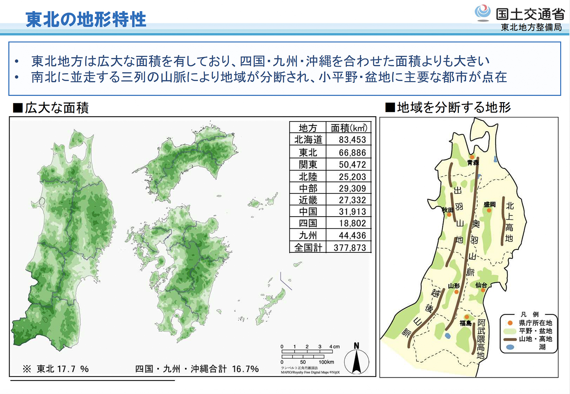Select the 北上高地 mountain label
The height and width of the screenshot is (394, 570).
tap(509, 222)
